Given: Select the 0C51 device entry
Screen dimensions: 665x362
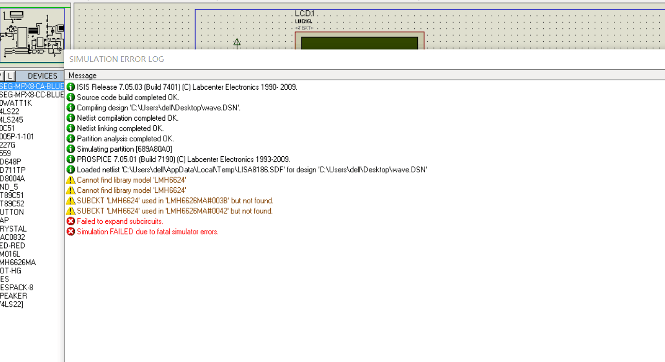Looking at the screenshot, I should tap(7, 128).
